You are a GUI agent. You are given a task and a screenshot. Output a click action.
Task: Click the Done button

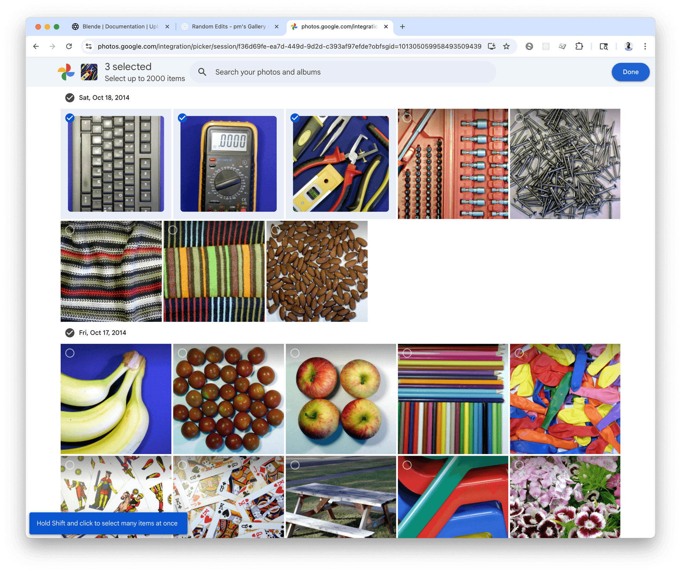click(630, 72)
